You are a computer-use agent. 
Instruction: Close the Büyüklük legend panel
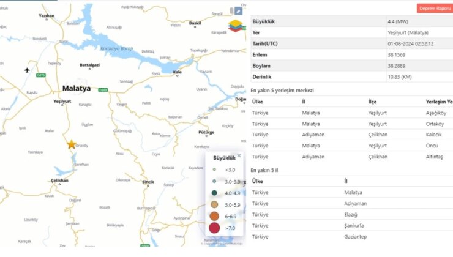pos(239,155)
